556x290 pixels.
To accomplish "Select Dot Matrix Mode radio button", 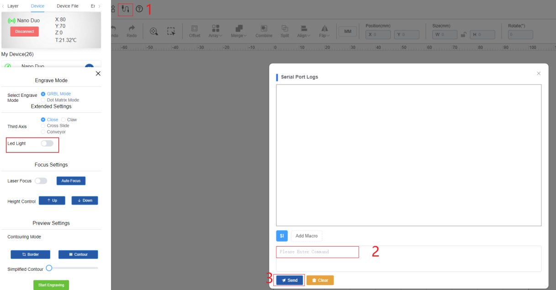I will pos(43,100).
